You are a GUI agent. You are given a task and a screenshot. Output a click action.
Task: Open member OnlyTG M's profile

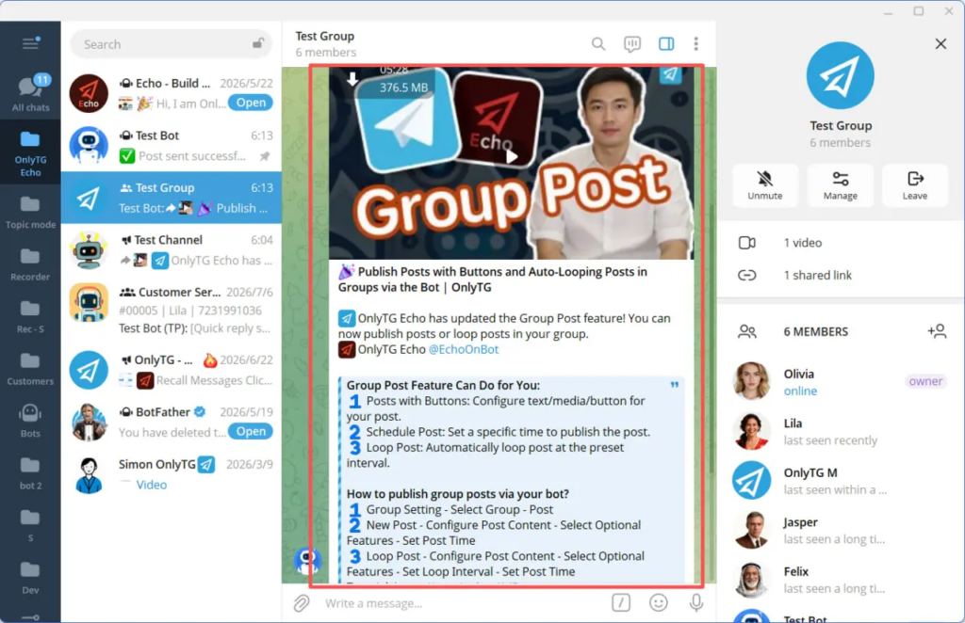[x=841, y=481]
